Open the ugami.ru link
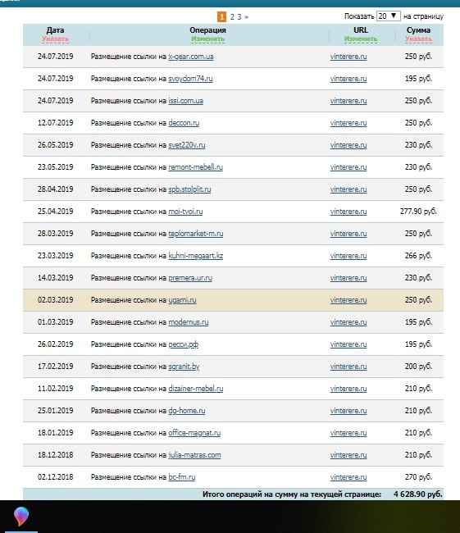The height and width of the screenshot is (533, 460). (x=183, y=300)
